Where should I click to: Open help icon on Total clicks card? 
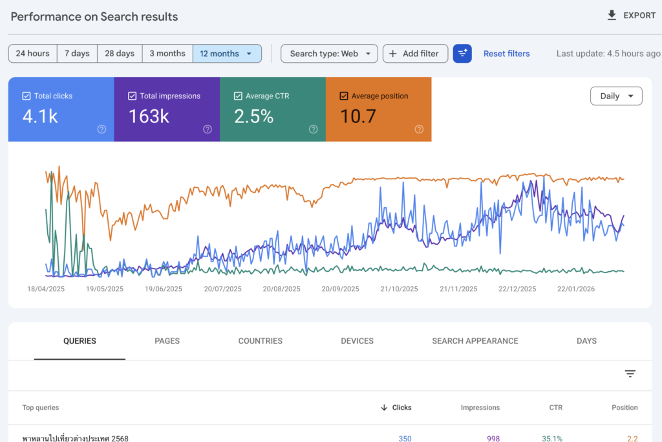(101, 129)
